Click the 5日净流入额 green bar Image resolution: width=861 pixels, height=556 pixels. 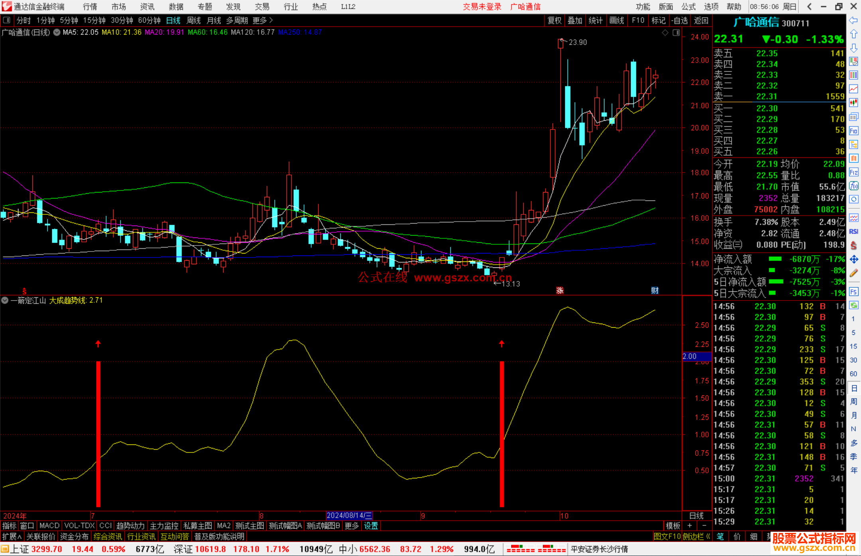(776, 281)
